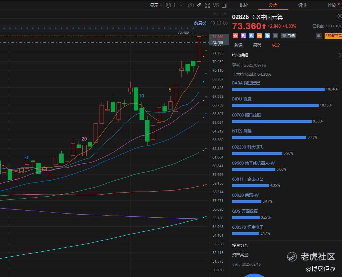Click the blue S badge icon
The image size is (342, 277).
[x=251, y=36]
